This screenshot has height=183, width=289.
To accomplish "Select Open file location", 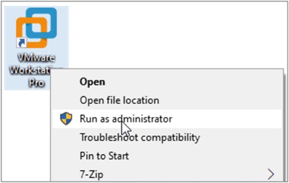I will pos(119,100).
